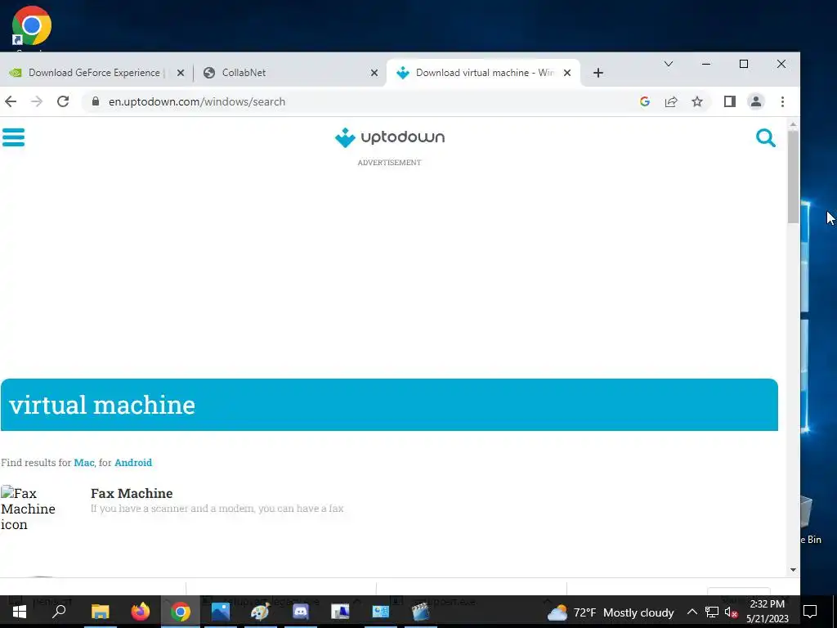Click the address bar URL field
Screen dimensions: 837x628
pos(363,101)
